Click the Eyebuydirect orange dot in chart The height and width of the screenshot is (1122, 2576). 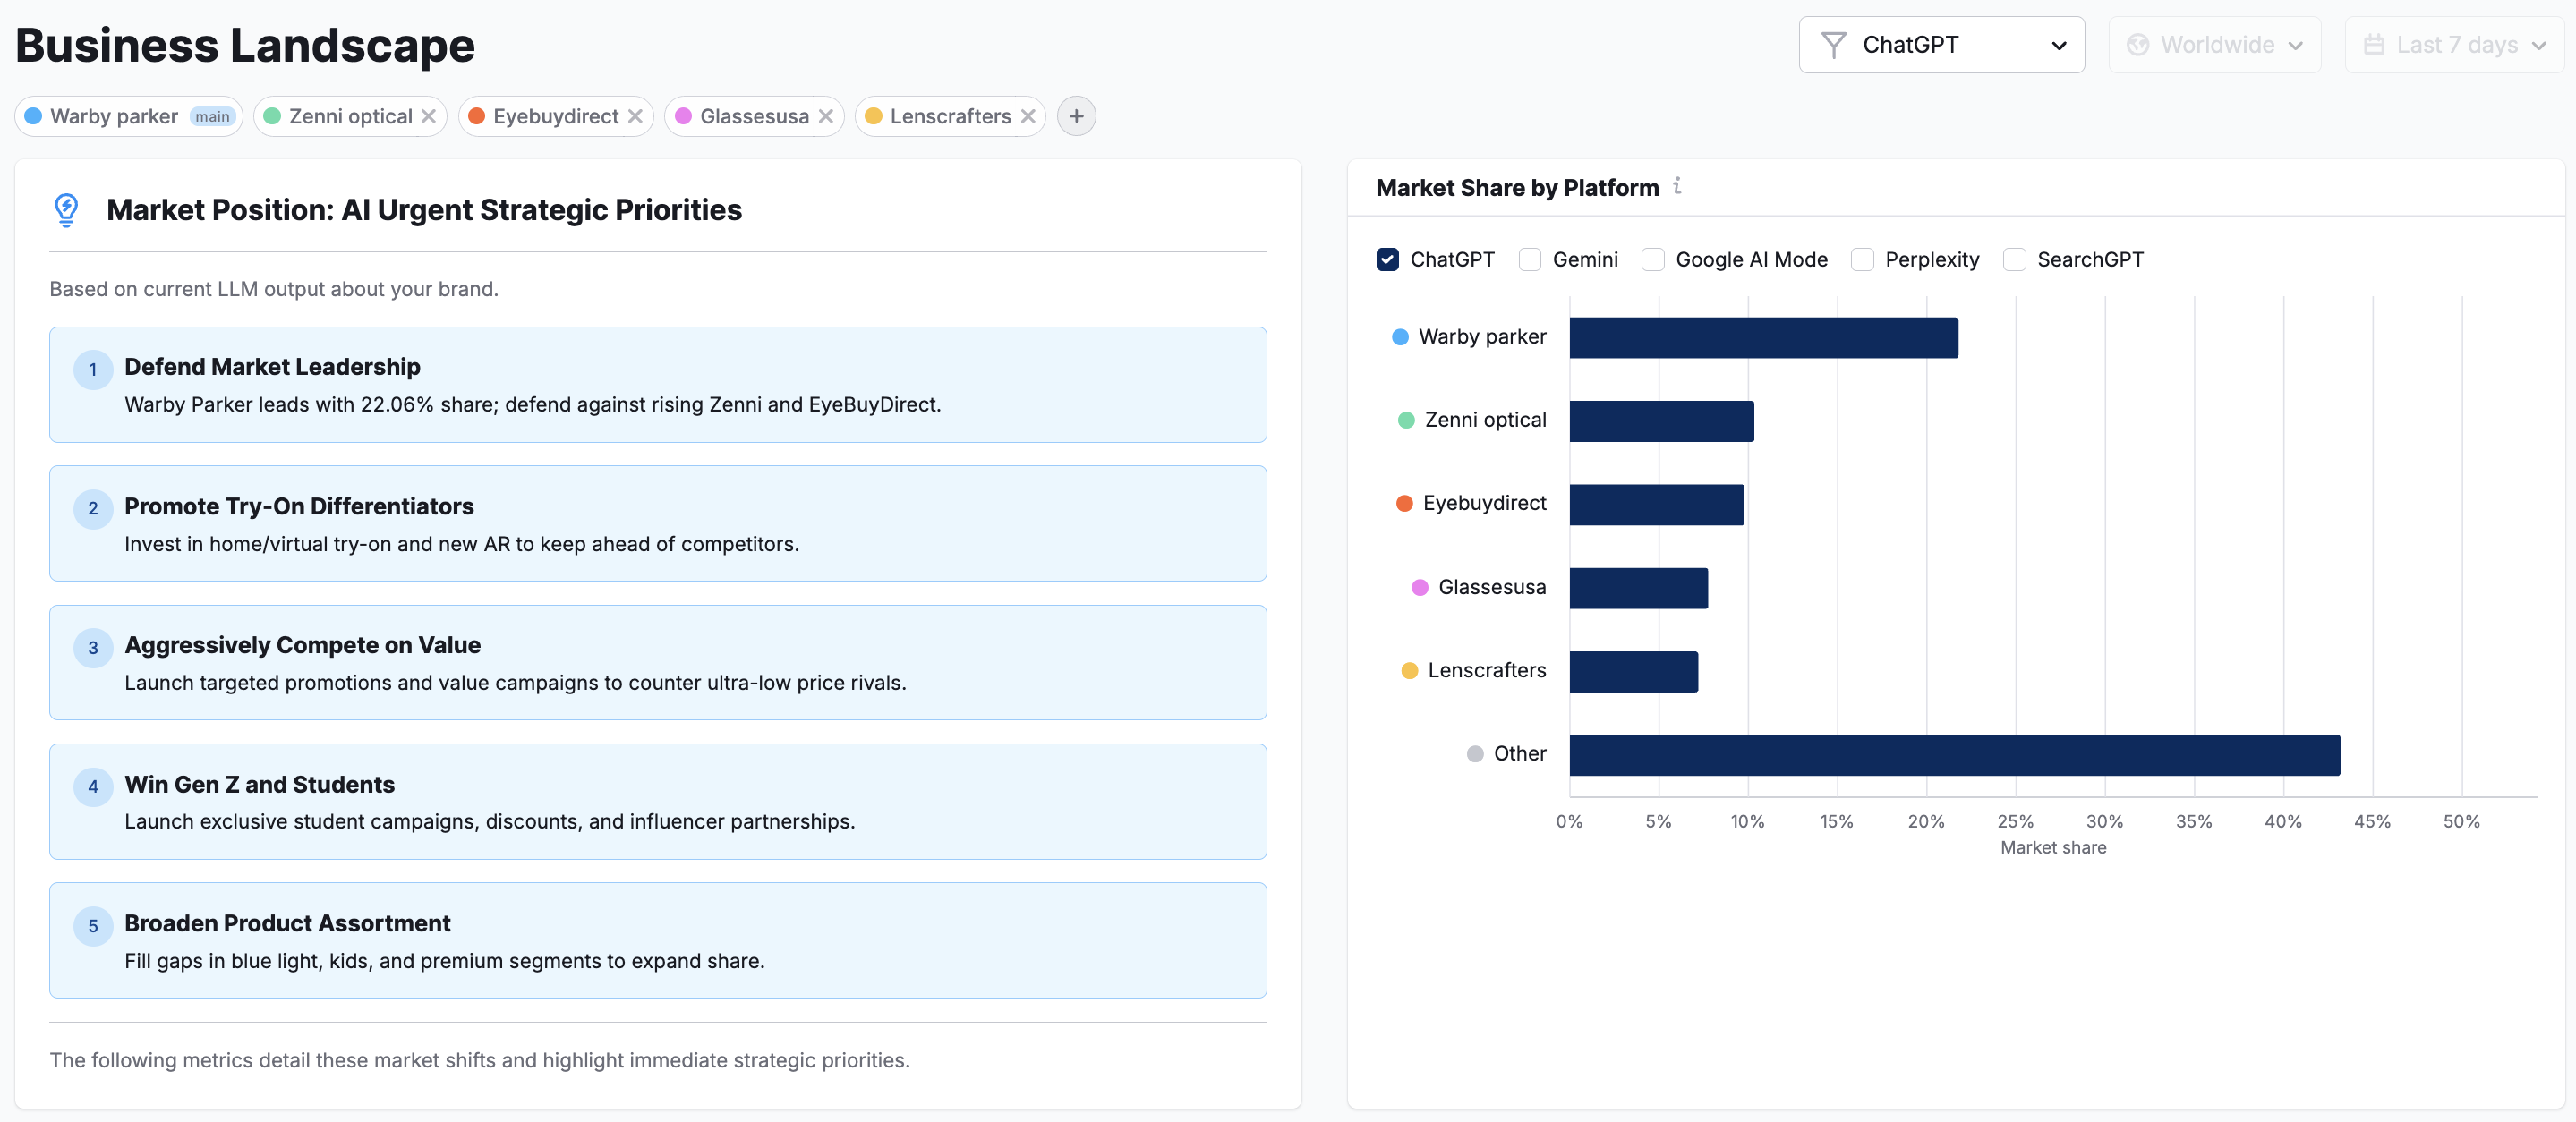[1404, 503]
